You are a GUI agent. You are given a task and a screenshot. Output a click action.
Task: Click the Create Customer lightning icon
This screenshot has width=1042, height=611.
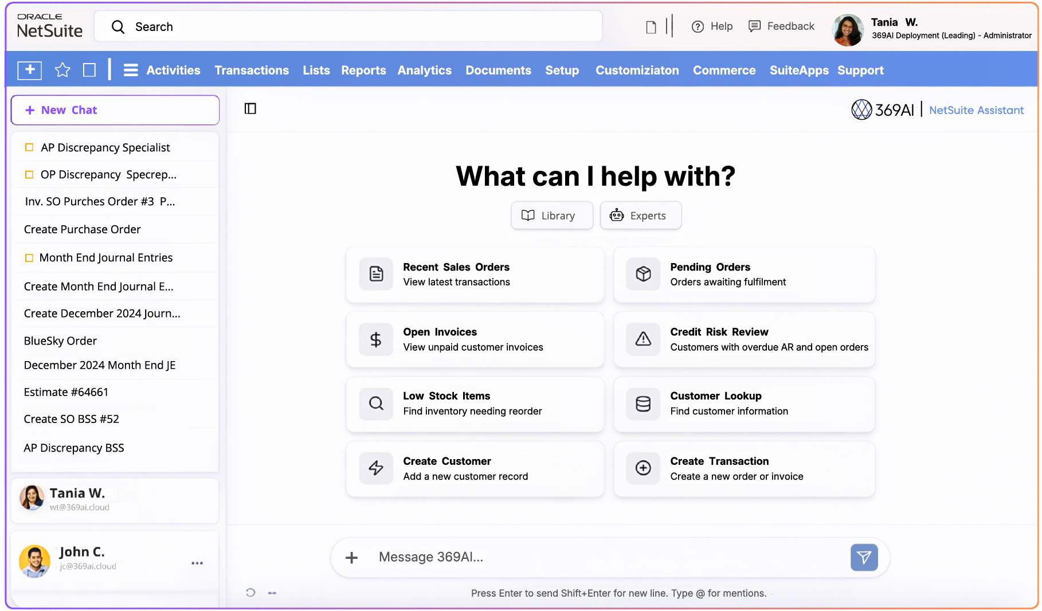click(376, 468)
